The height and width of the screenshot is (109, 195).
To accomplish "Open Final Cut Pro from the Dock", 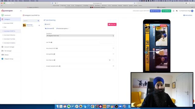I will click(x=112, y=106).
